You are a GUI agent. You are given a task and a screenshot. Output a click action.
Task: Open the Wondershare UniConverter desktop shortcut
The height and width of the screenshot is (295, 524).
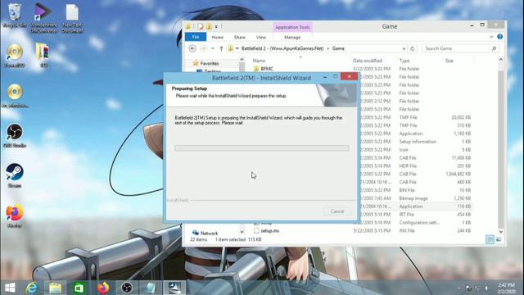[x=43, y=17]
